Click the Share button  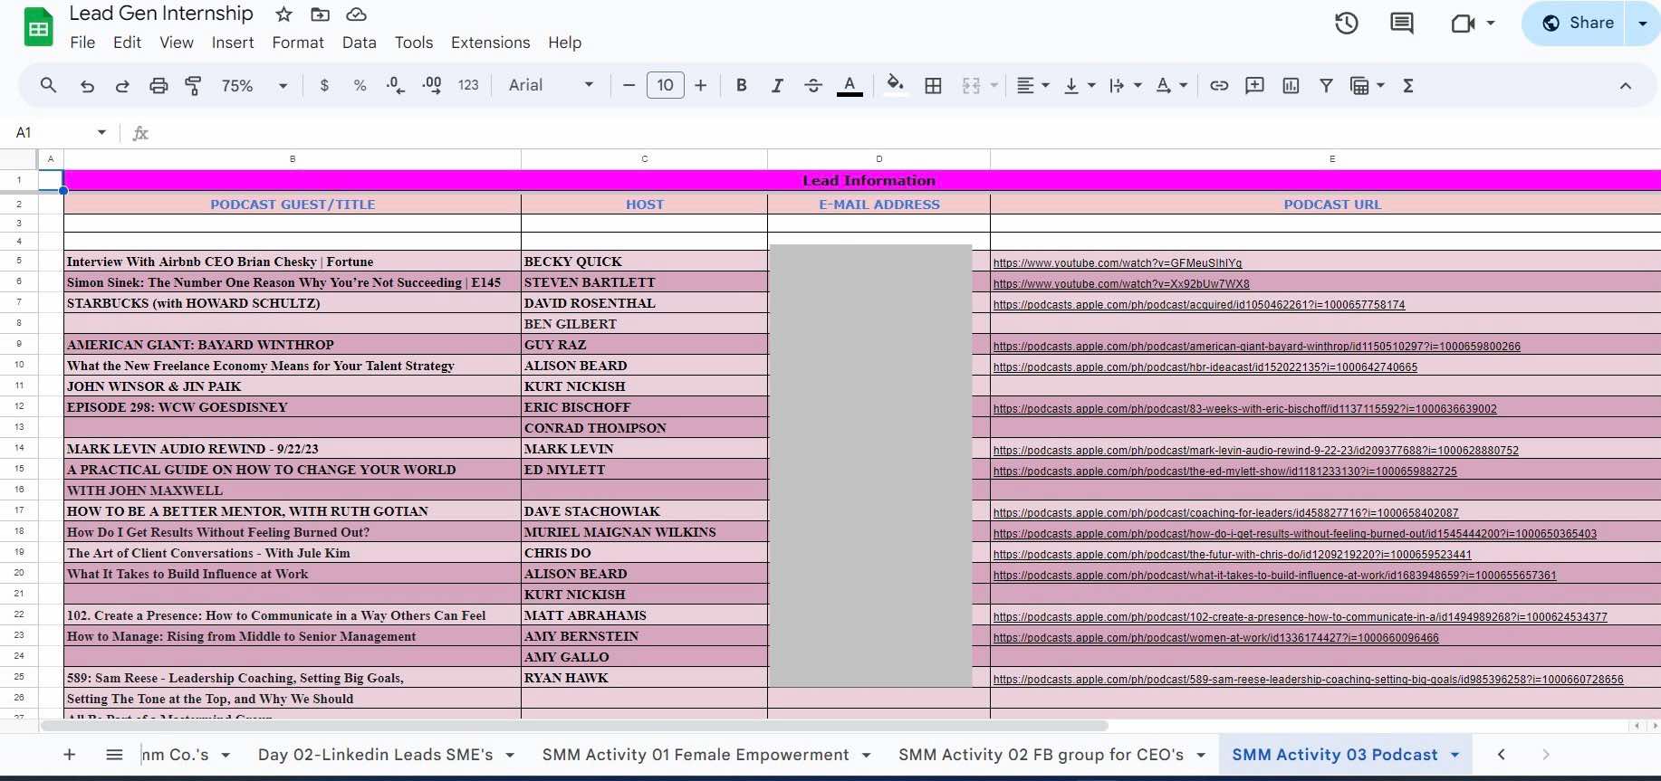pyautogui.click(x=1577, y=24)
